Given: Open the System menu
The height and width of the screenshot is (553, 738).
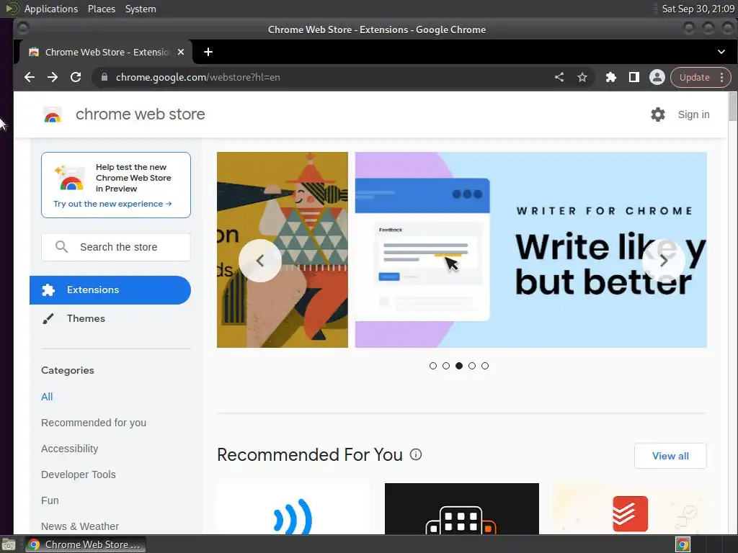Looking at the screenshot, I should tap(141, 9).
